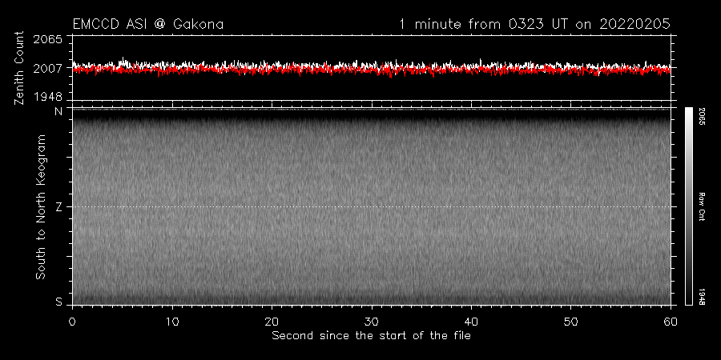721x360 pixels.
Task: Click the 2065 tick label on Zenith Count axis
Action: (x=48, y=39)
